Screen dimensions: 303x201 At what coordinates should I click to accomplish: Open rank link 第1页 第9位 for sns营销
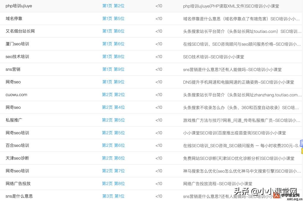(113, 69)
